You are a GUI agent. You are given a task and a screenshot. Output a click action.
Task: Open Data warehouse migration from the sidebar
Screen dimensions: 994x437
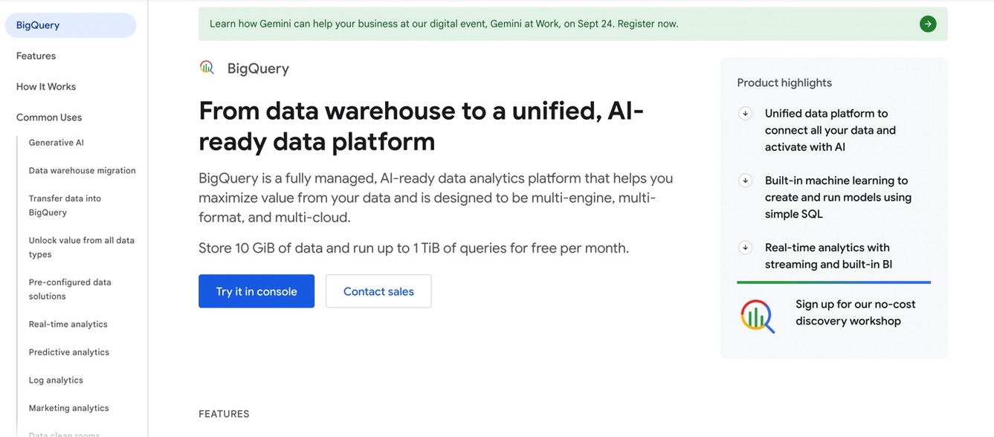[82, 170]
